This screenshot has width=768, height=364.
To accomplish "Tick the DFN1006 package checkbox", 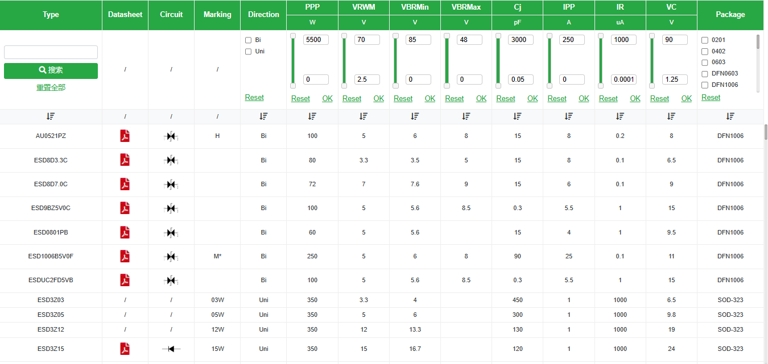I will [x=705, y=85].
